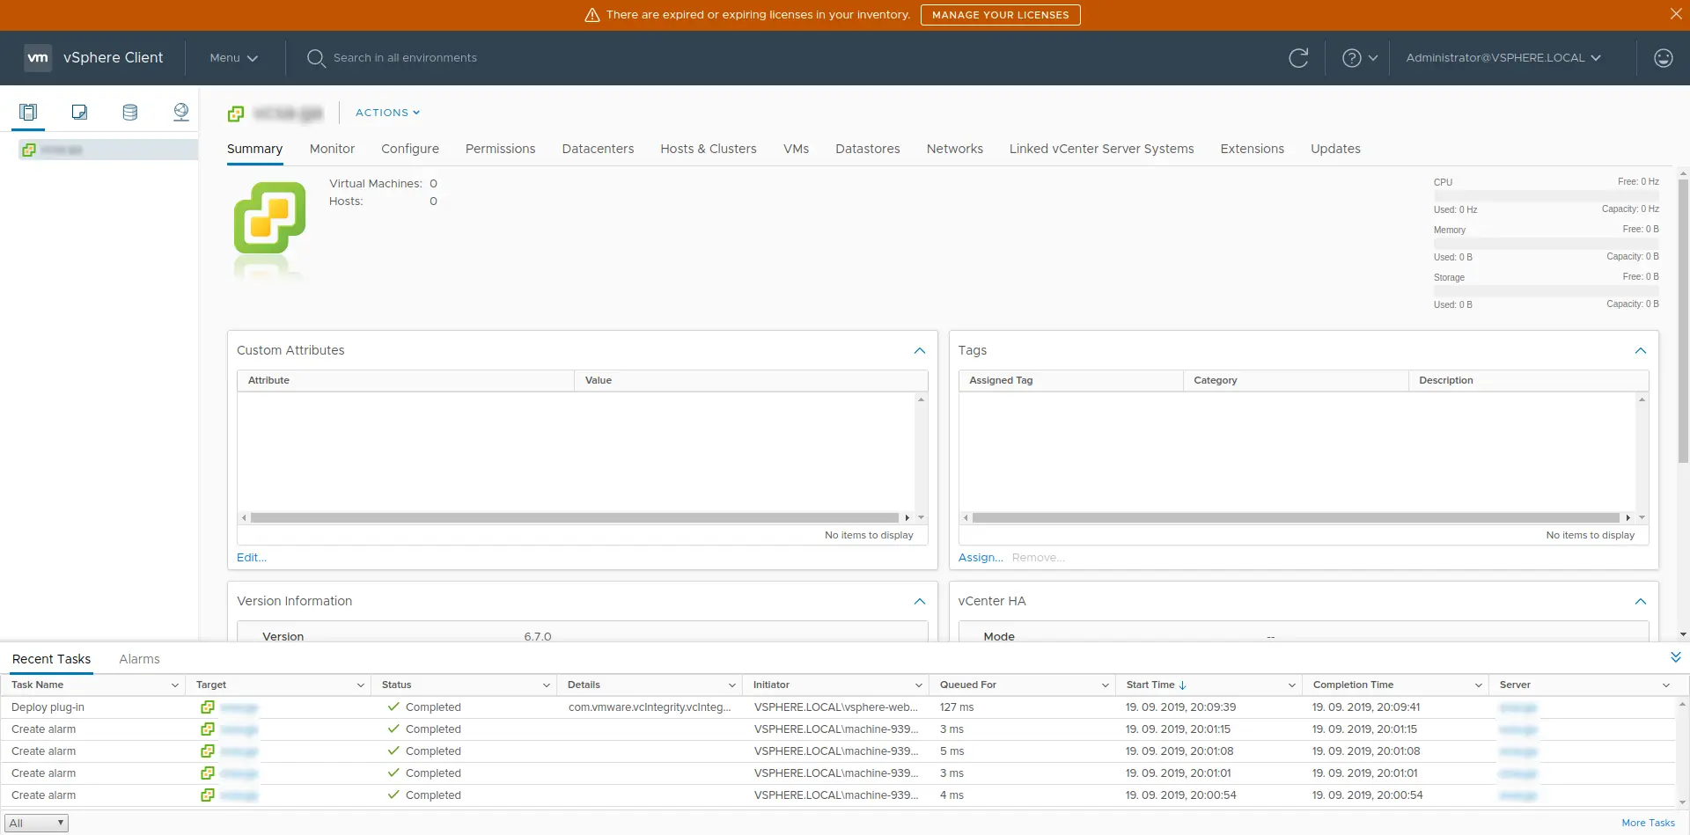
Task: Click Start Time sort arrow
Action: click(x=1182, y=685)
